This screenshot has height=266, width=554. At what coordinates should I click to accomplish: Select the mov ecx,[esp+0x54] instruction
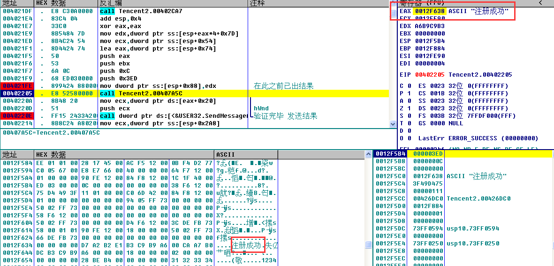158,41
